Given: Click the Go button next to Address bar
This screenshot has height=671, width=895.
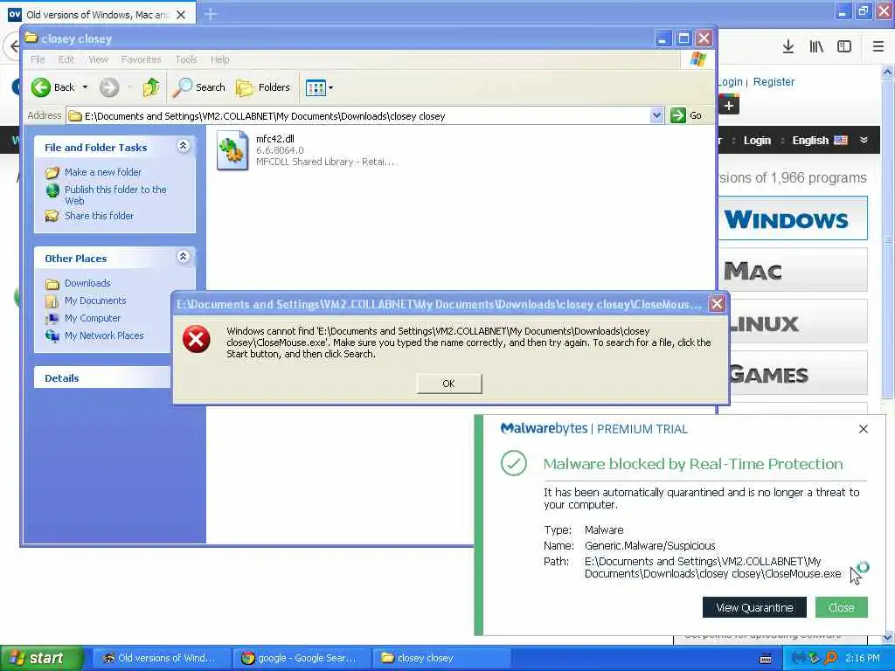Looking at the screenshot, I should [686, 115].
